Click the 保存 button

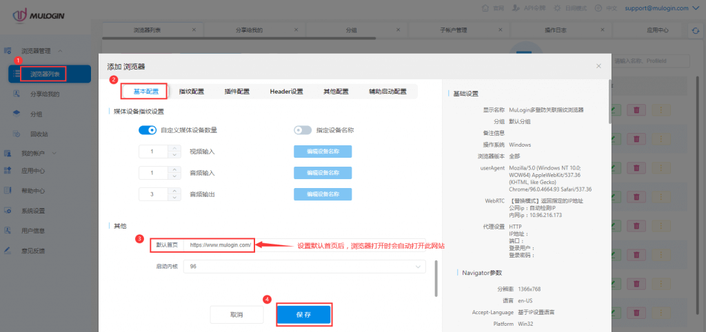point(304,315)
